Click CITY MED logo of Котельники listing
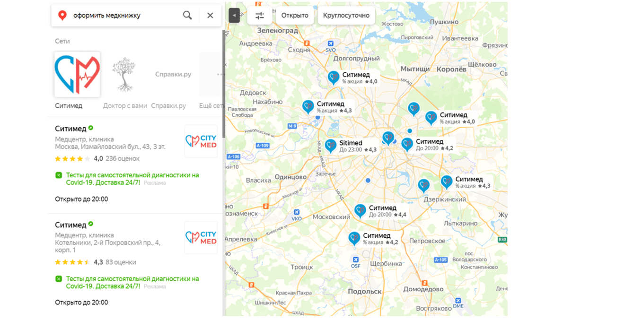The image size is (634, 320). [201, 237]
